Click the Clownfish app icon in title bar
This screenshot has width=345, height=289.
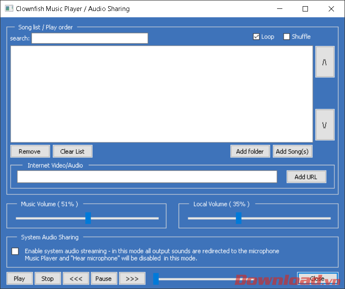pos(9,8)
